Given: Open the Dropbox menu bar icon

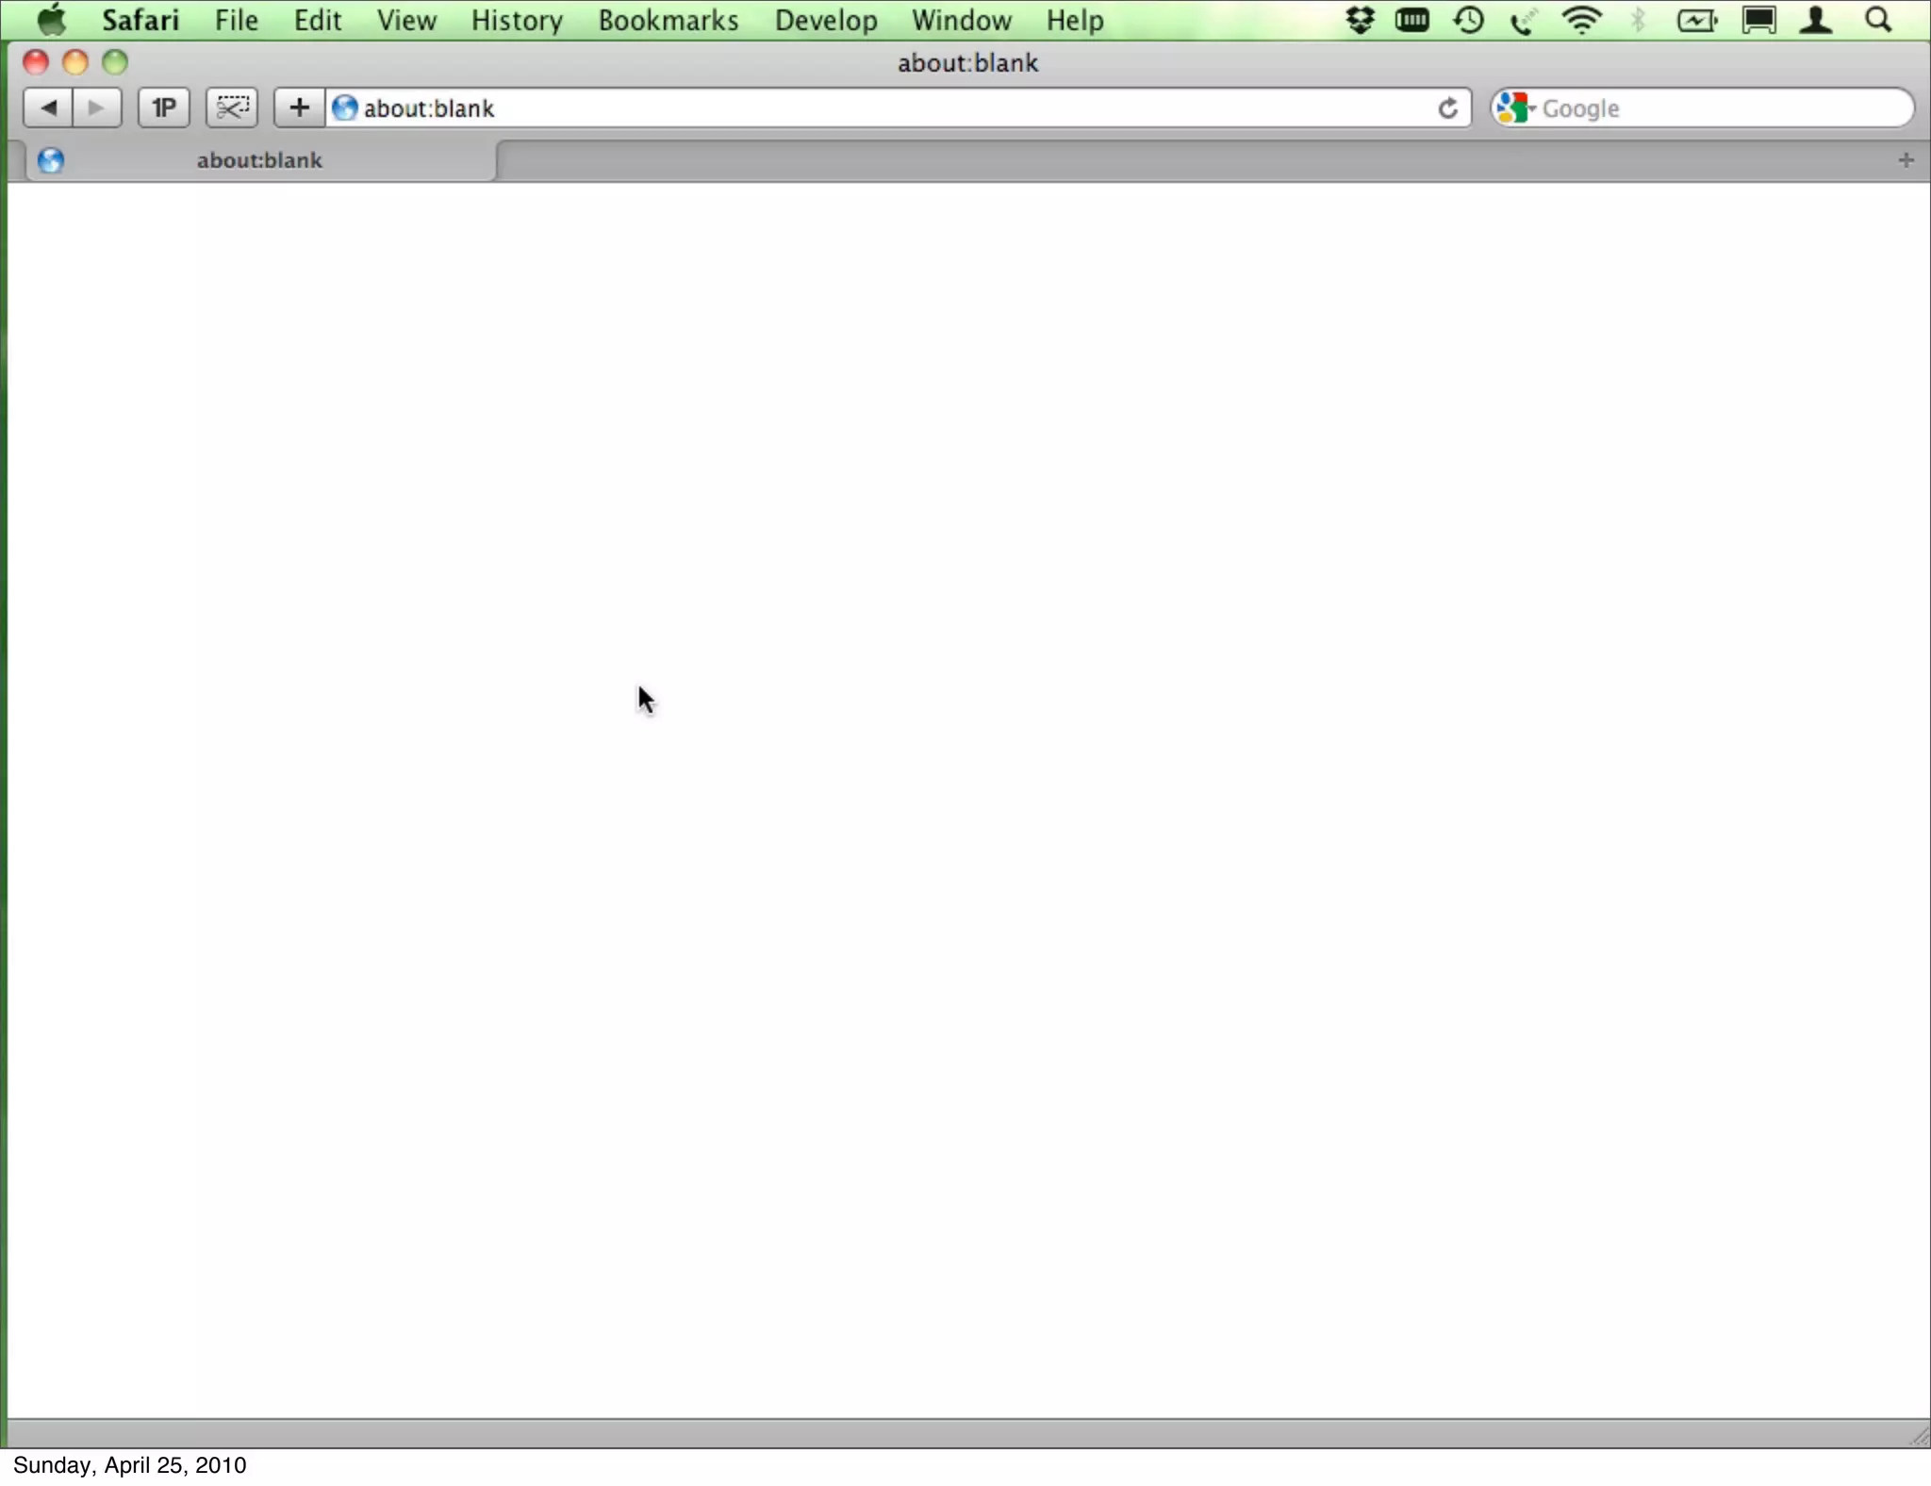Looking at the screenshot, I should pyautogui.click(x=1359, y=20).
